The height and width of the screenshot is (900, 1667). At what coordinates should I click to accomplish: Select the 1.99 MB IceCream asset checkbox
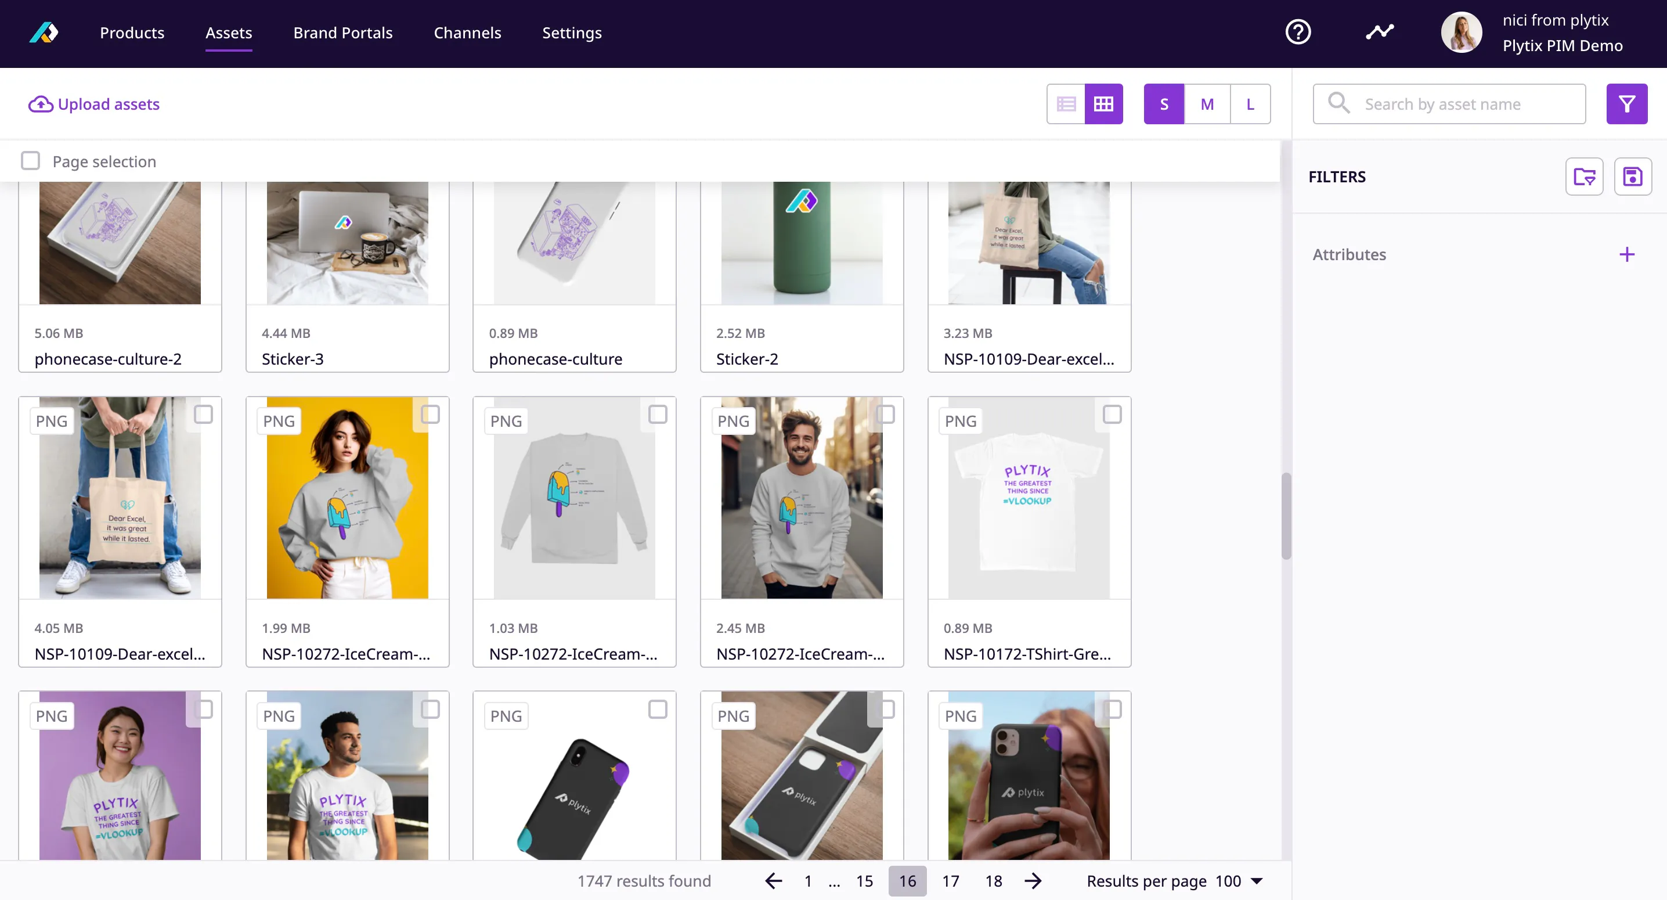coord(430,415)
